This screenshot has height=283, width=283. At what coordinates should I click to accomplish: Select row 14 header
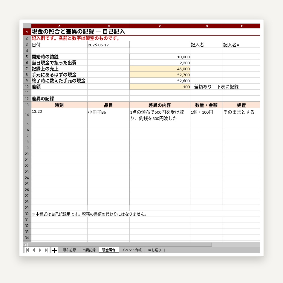tap(27, 115)
